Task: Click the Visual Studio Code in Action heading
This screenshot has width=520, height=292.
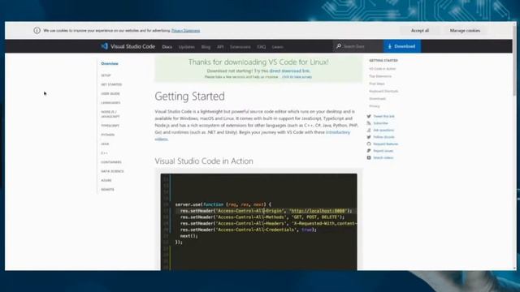Action: pos(204,161)
